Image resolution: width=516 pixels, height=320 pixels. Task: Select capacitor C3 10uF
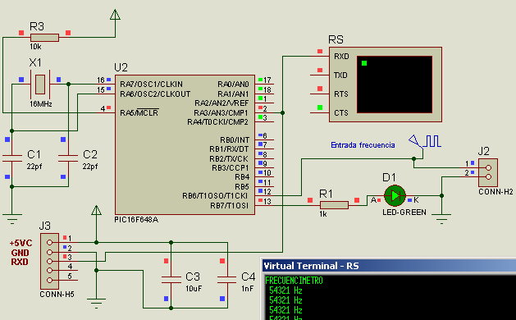point(171,280)
